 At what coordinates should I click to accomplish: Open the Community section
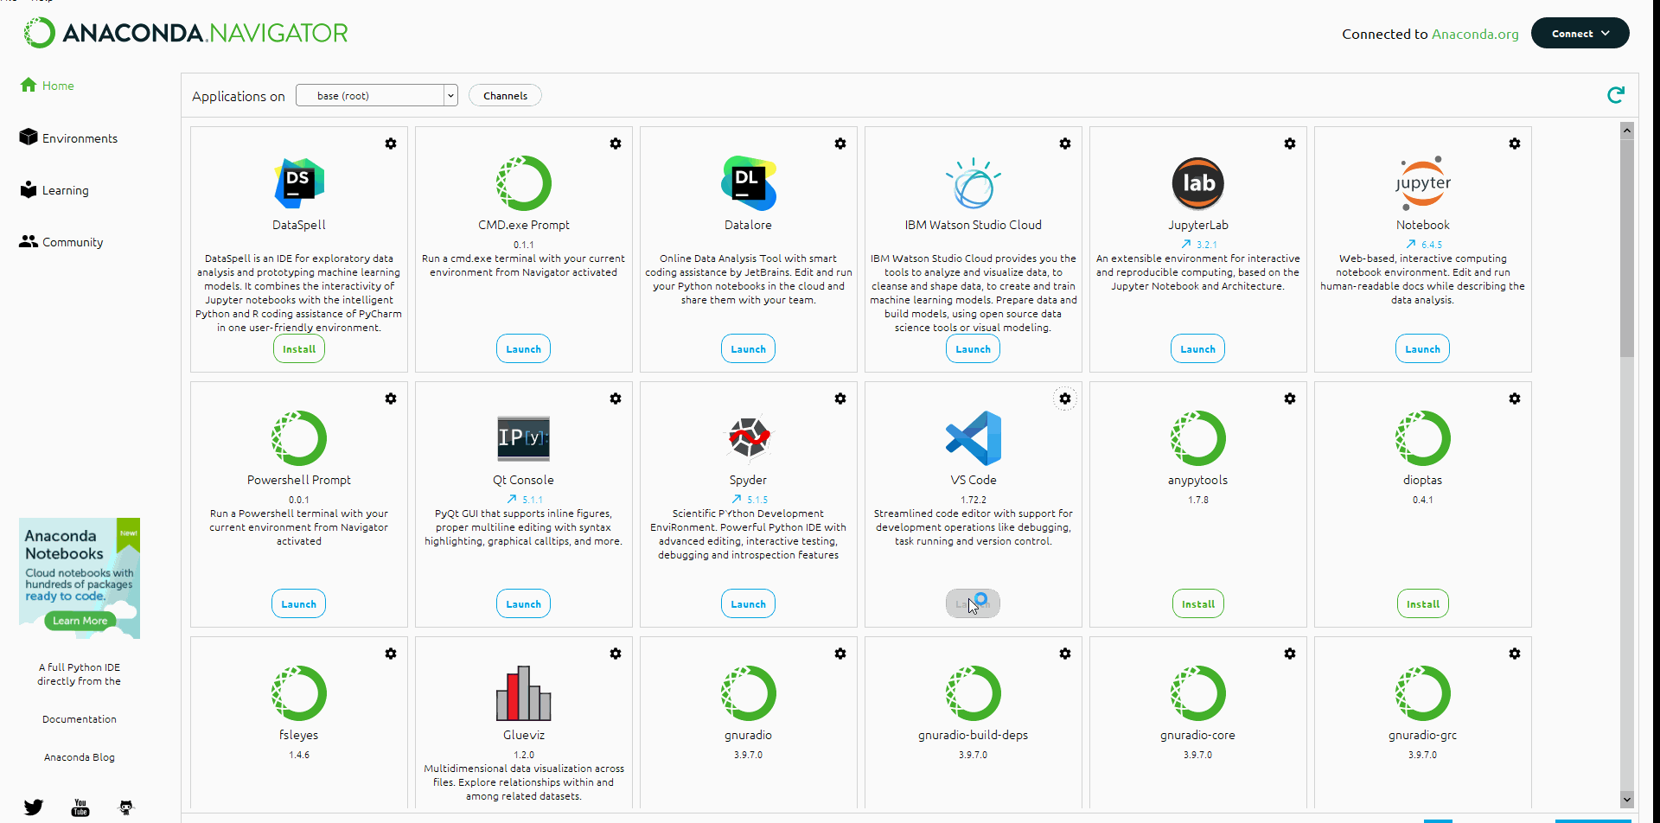61,242
